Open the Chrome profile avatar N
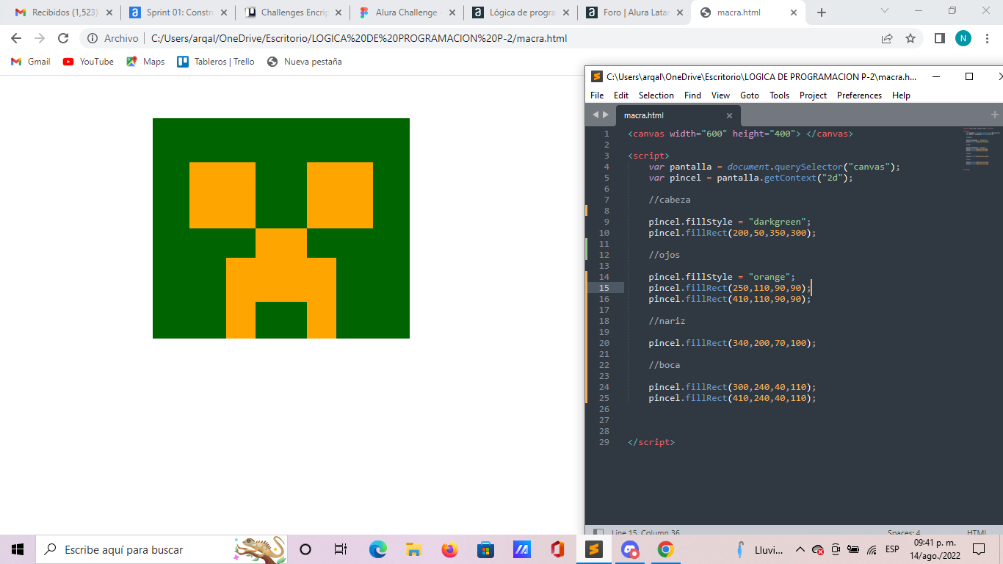The image size is (1003, 564). coord(963,38)
